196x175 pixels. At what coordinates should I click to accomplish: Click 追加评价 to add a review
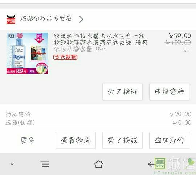(169, 140)
